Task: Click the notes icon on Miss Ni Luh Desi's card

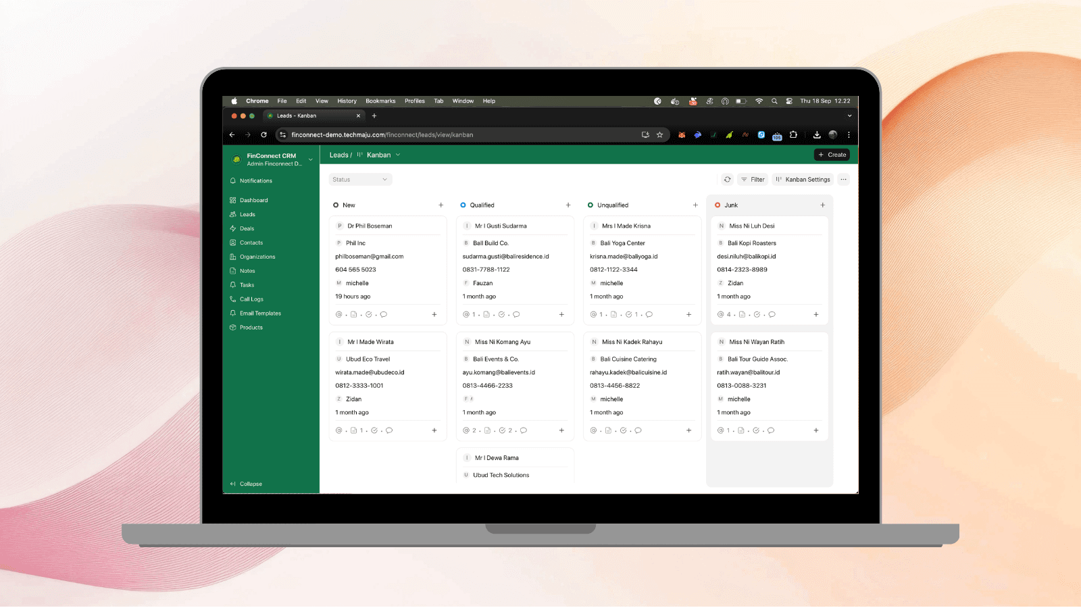Action: (742, 314)
